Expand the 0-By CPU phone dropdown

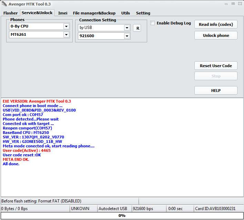(x=66, y=26)
